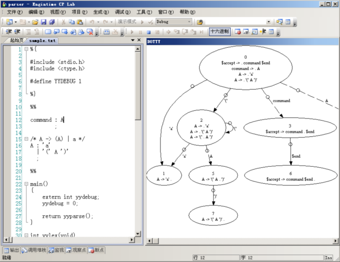Toggle the 十六进制 hexadecimal display button
This screenshot has height=262, width=340.
tap(220, 32)
